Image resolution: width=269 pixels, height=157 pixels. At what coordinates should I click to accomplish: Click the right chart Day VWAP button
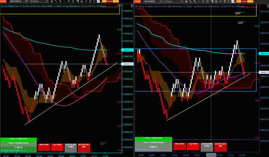tap(193, 147)
